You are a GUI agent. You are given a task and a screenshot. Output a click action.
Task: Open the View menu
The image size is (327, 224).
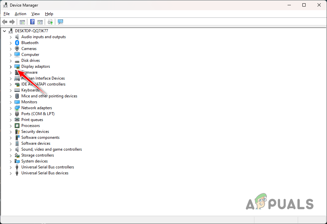click(x=36, y=14)
